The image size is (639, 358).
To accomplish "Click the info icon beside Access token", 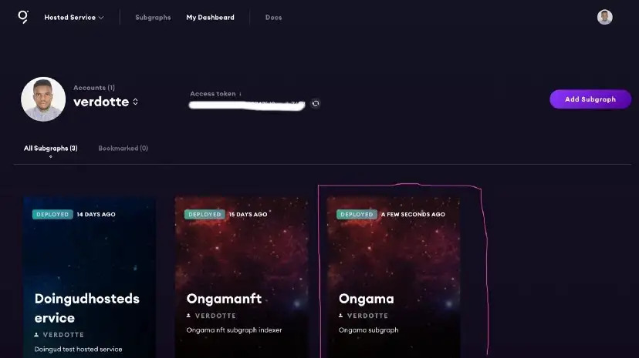I will 240,94.
